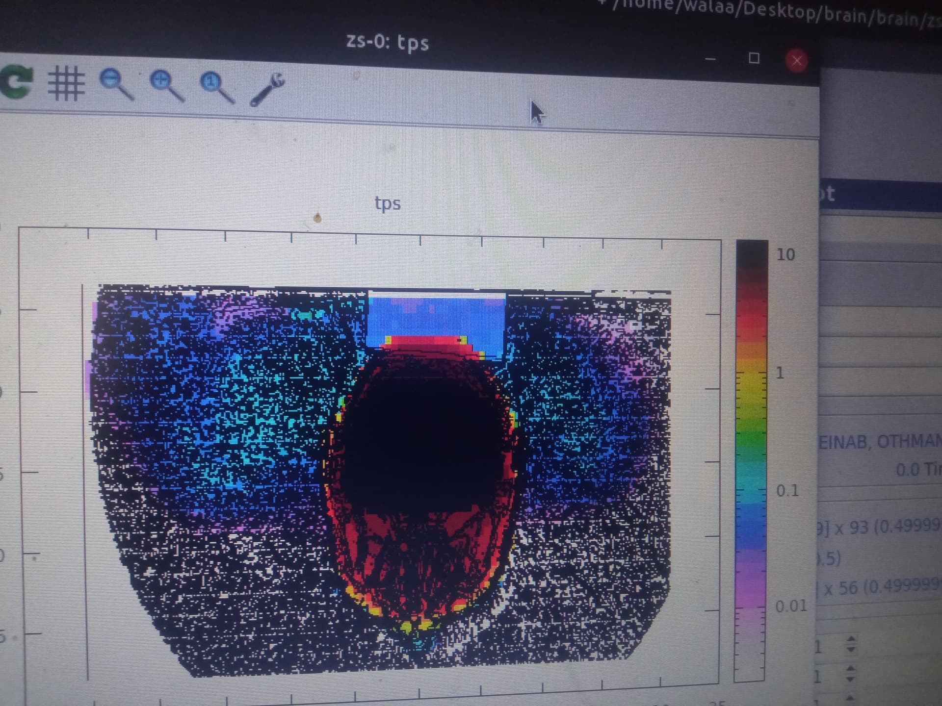Close the zs-0: tps window
Viewport: 942px width, 706px height.
pyautogui.click(x=797, y=61)
